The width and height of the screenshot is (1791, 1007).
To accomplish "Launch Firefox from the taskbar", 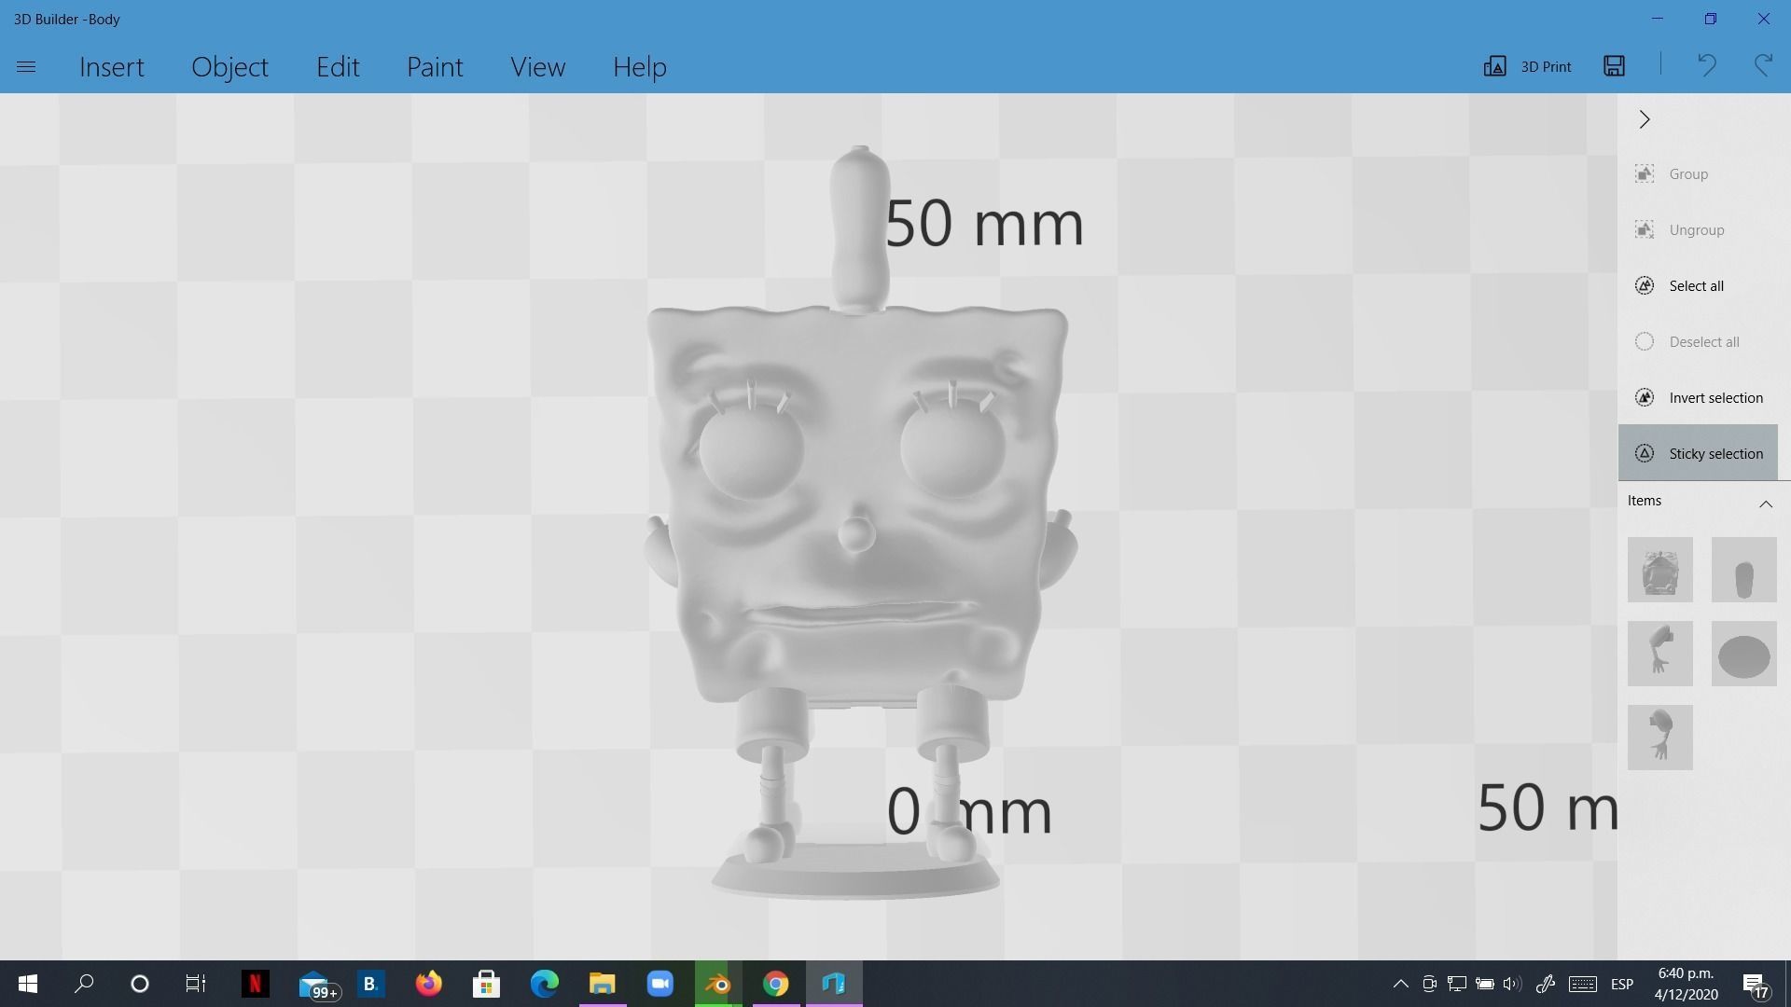I will tap(428, 984).
